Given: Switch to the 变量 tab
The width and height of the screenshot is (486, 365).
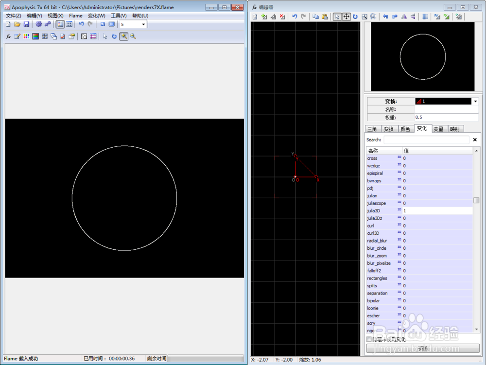Looking at the screenshot, I should click(x=438, y=129).
